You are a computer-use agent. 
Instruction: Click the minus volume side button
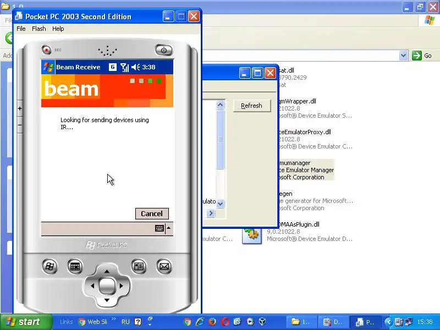click(x=20, y=125)
